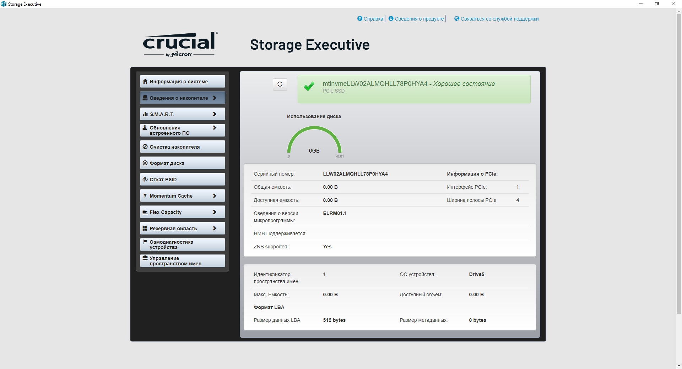
Task: Click the Drive5 device OS value
Action: (476, 274)
